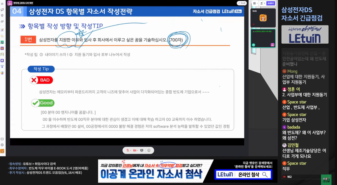
Task: Click the location pin icon in sidebar
Action: coord(2,16)
